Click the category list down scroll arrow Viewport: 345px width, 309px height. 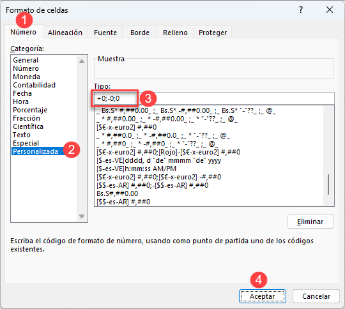tap(82, 216)
